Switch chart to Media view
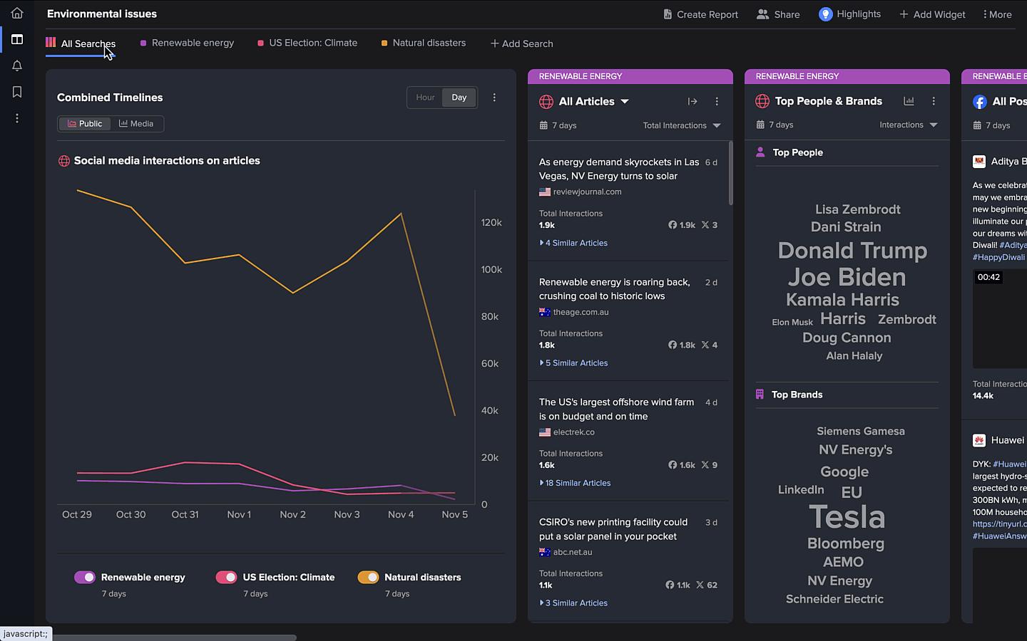 (136, 123)
